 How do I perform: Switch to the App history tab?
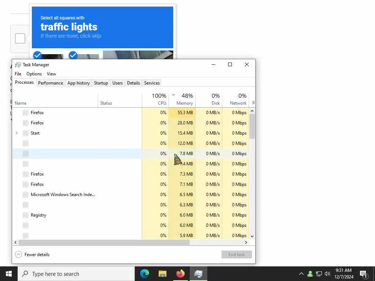[78, 83]
